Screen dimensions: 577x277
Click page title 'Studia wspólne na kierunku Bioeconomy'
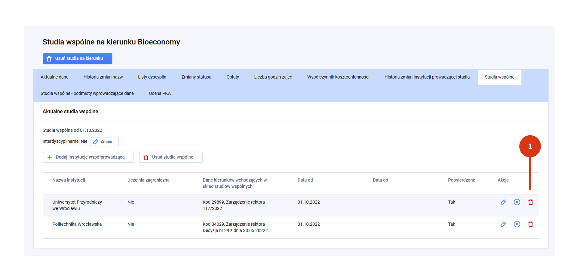(111, 42)
